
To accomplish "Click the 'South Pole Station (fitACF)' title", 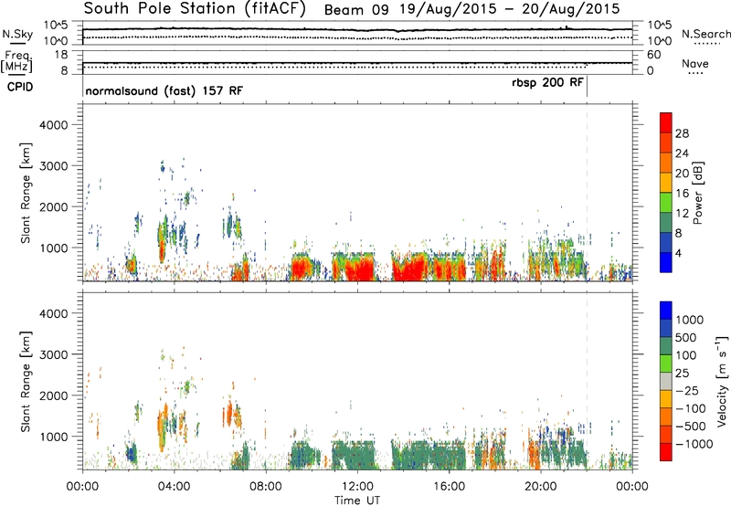I will (x=194, y=9).
